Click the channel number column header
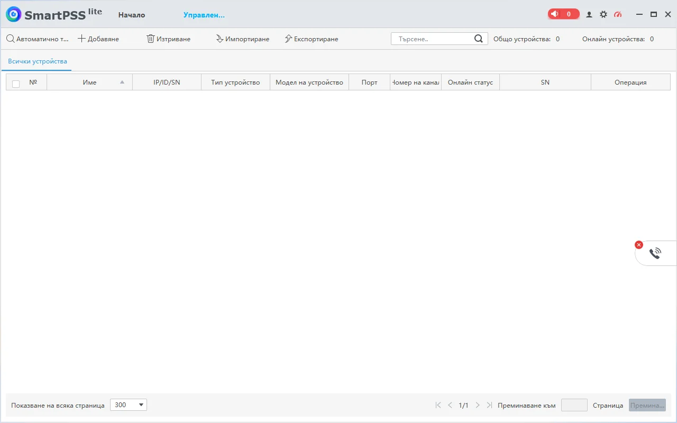The height and width of the screenshot is (423, 677). (416, 82)
